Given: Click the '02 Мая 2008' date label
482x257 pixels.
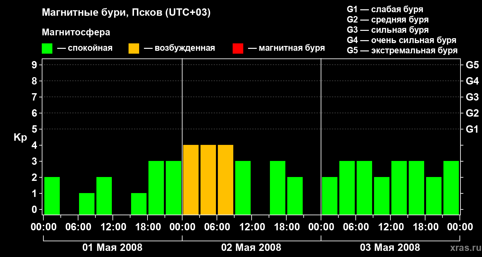Looking at the screenshot, I should 251,248.
